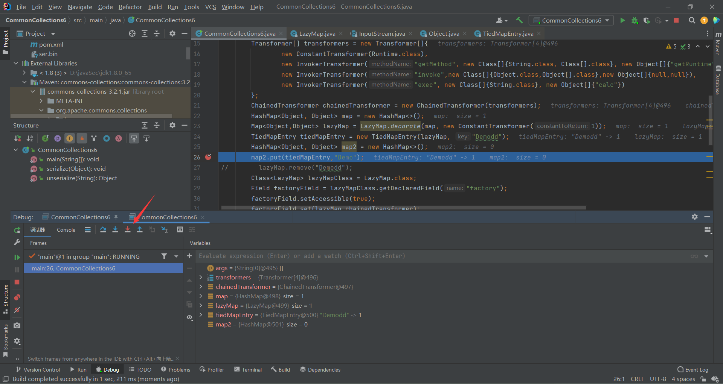The width and height of the screenshot is (723, 384).
Task: Collapse the External Libraries node
Action: click(16, 63)
